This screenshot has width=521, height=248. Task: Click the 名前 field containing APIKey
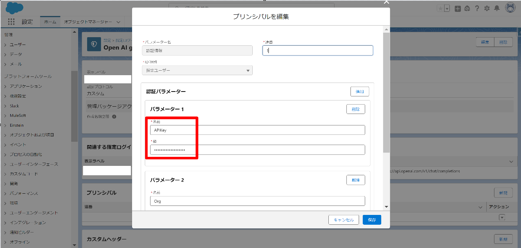(257, 130)
